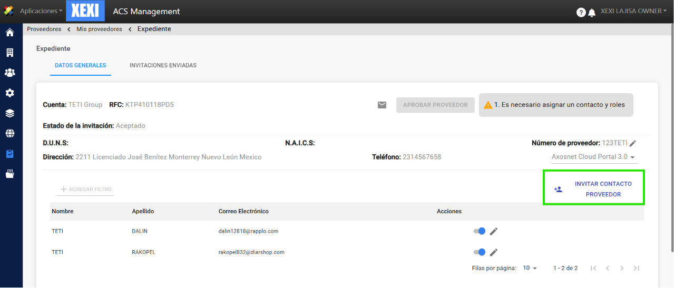674x288 pixels.
Task: Click phone number 2314567658
Action: coord(422,157)
